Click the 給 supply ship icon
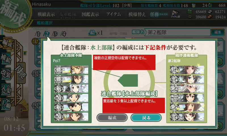Screen dimensions: 227x136 click(x=93, y=33)
